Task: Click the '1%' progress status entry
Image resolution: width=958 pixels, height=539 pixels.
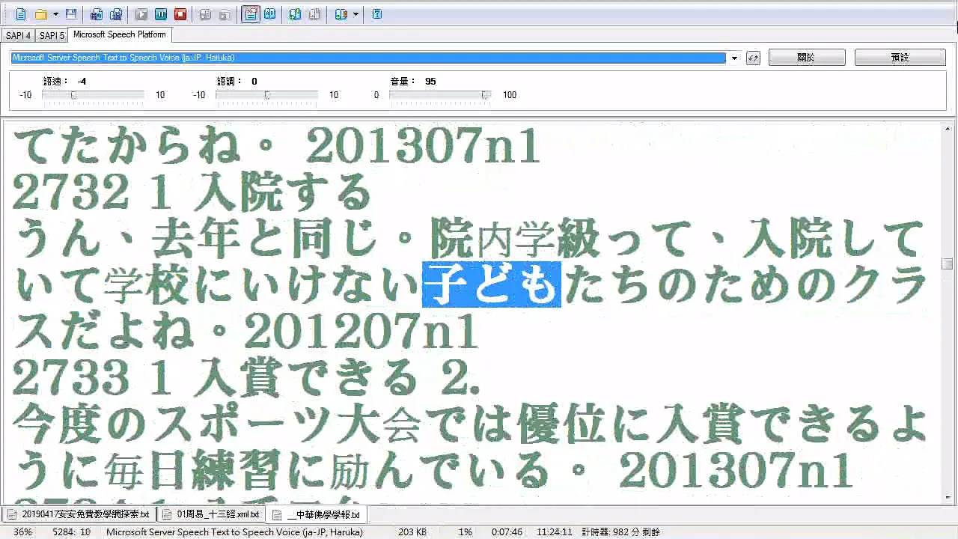Action: pos(466,532)
